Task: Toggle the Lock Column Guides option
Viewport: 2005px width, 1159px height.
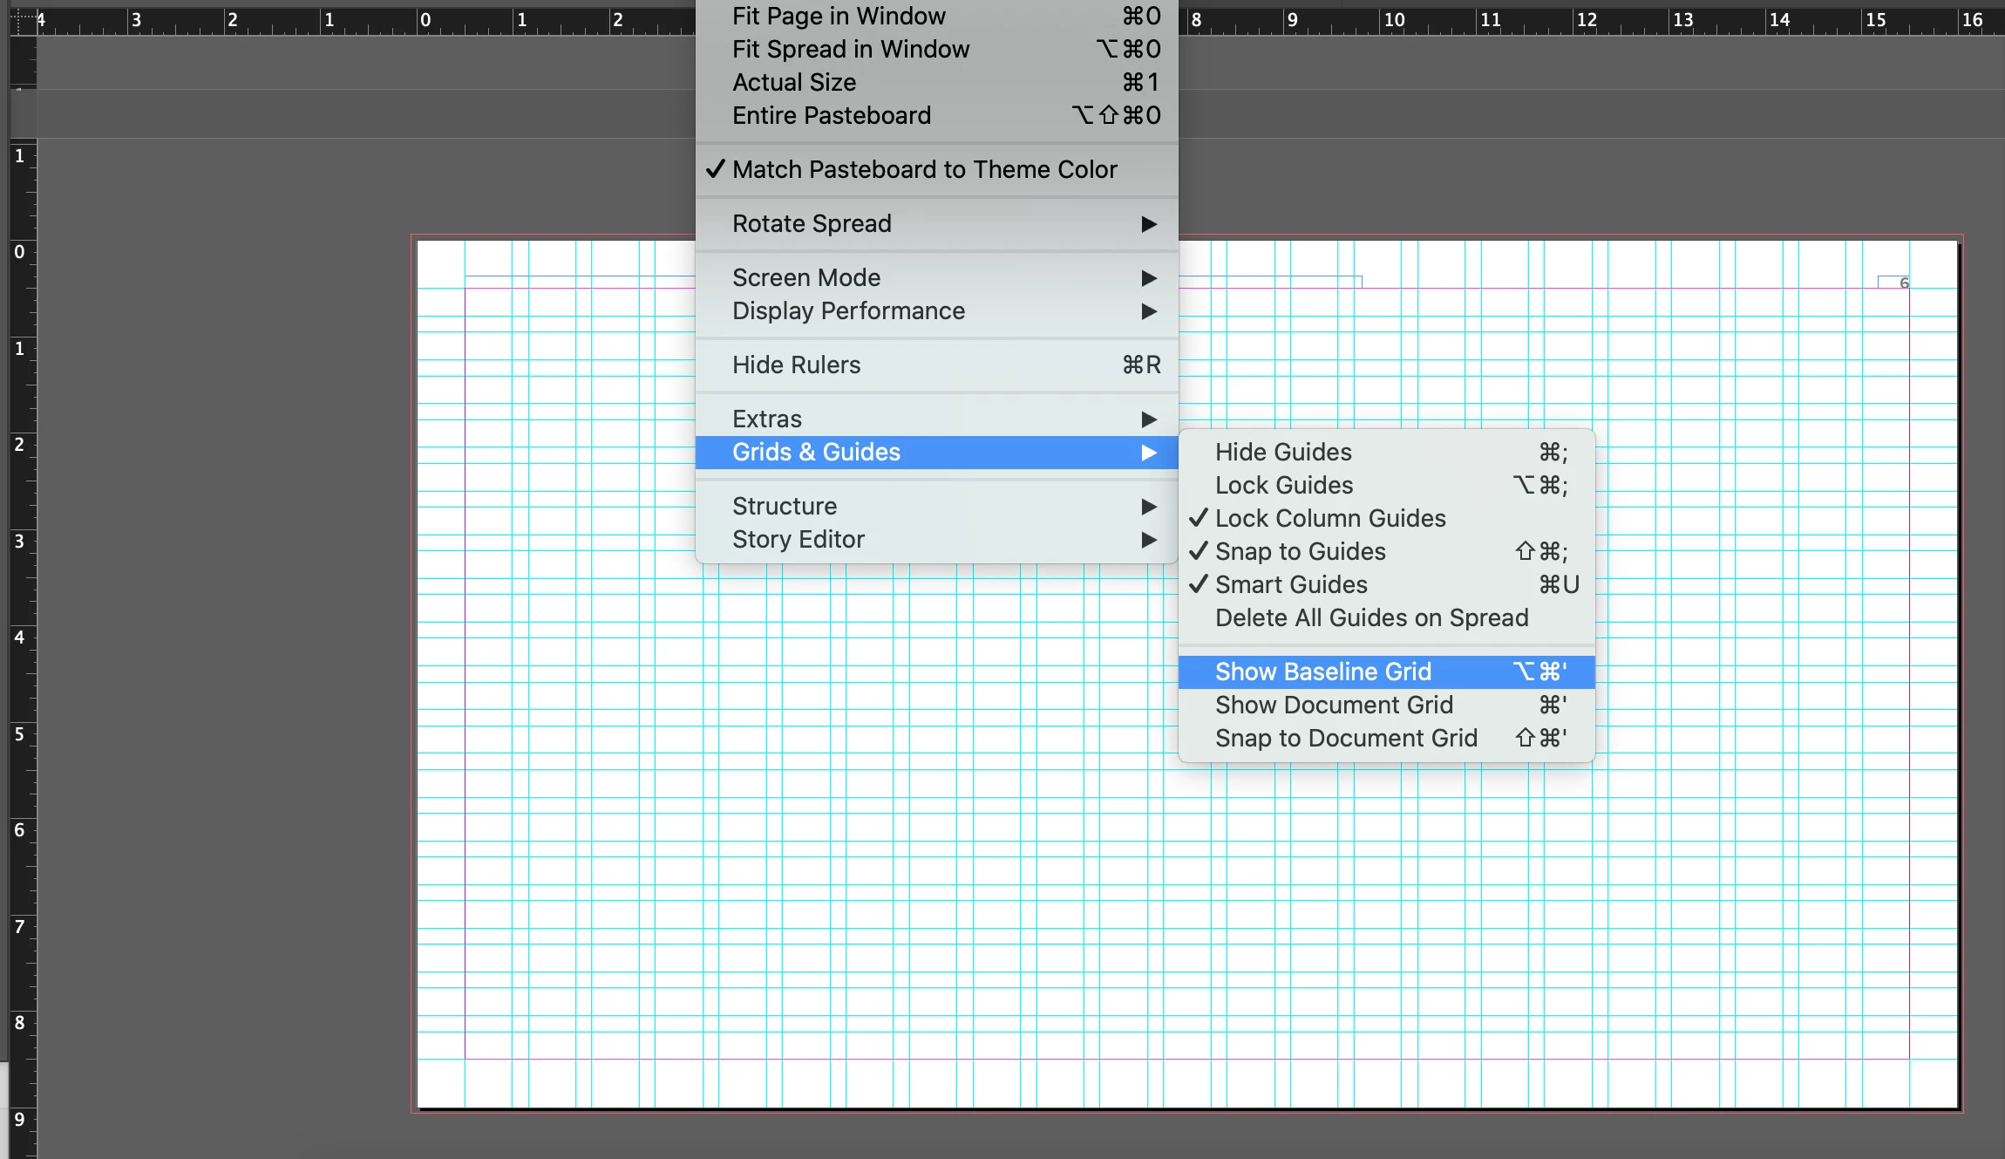Action: click(x=1329, y=518)
